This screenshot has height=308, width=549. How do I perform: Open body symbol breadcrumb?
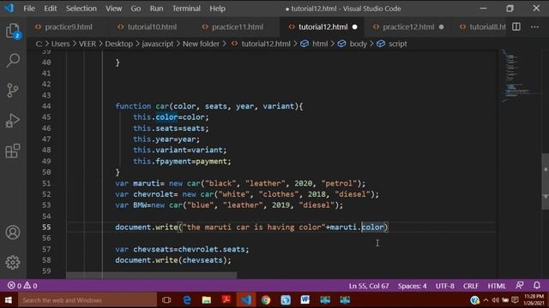[x=358, y=44]
